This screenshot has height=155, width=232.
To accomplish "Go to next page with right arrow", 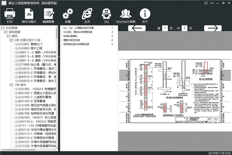I will tap(213, 28).
